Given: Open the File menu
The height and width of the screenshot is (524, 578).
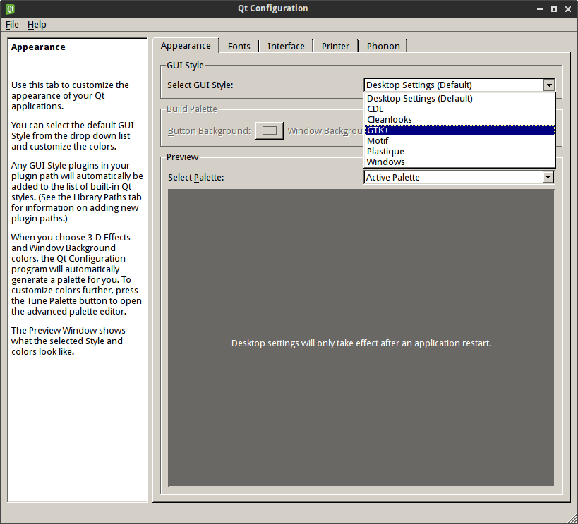Looking at the screenshot, I should [12, 25].
